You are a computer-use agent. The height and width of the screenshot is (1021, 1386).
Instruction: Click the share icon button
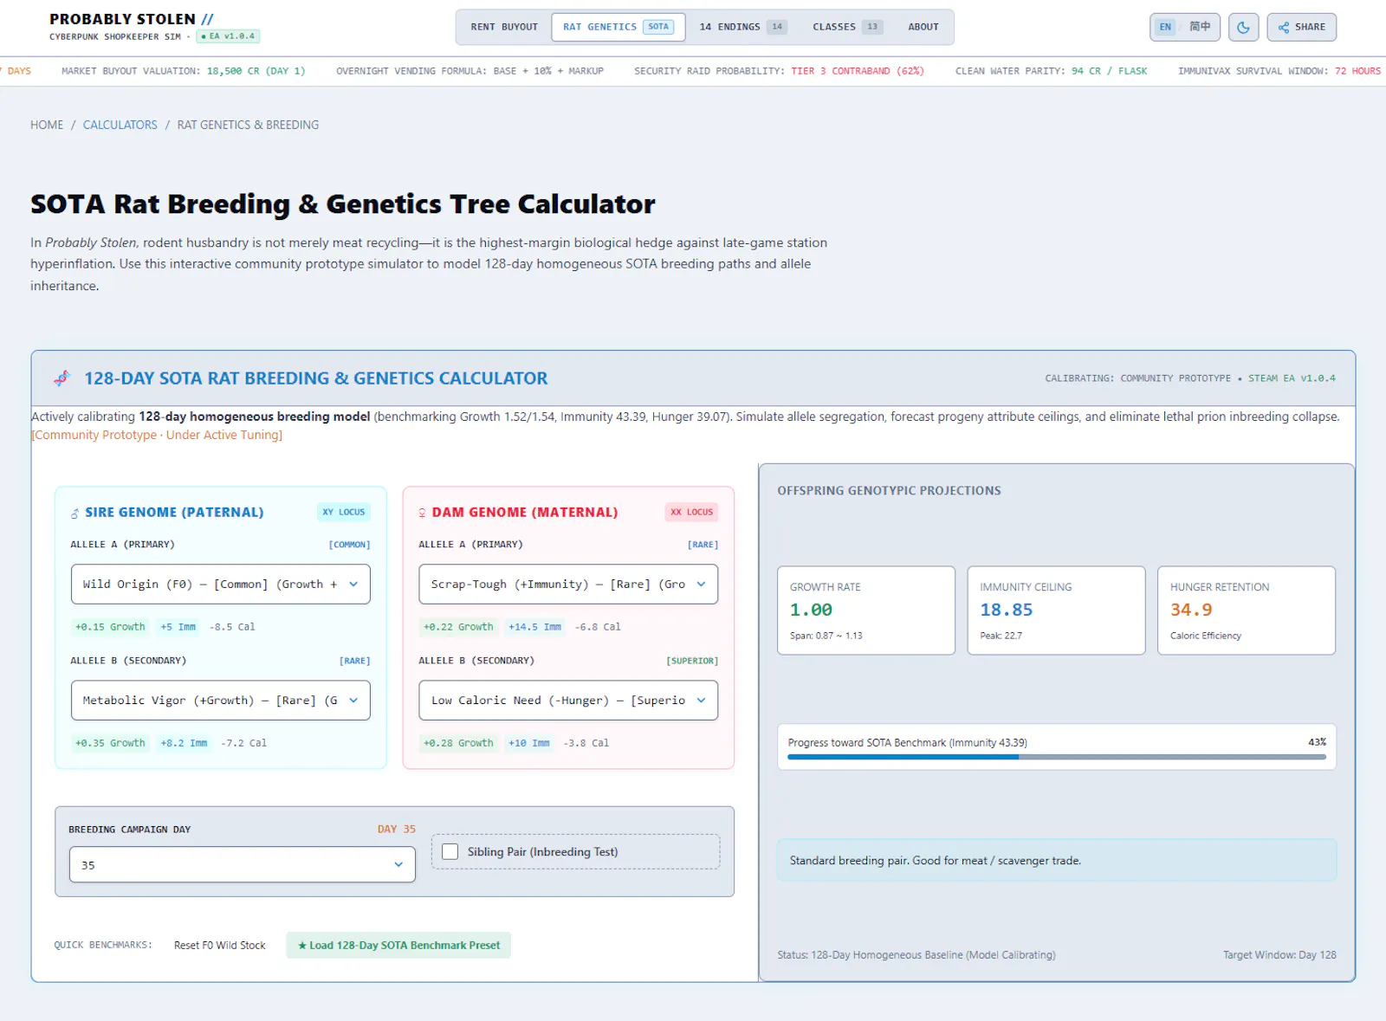tap(1301, 27)
